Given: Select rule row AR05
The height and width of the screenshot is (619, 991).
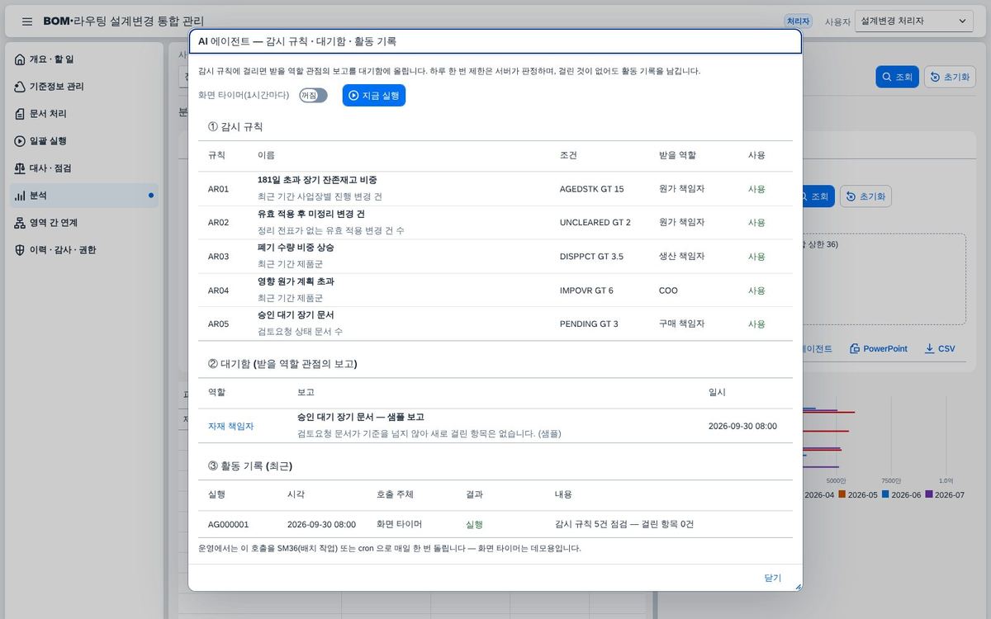Looking at the screenshot, I should tap(495, 324).
